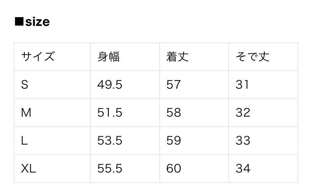Select the 着丈 header cell
Viewport: 312px width, 195px height.
(x=177, y=57)
